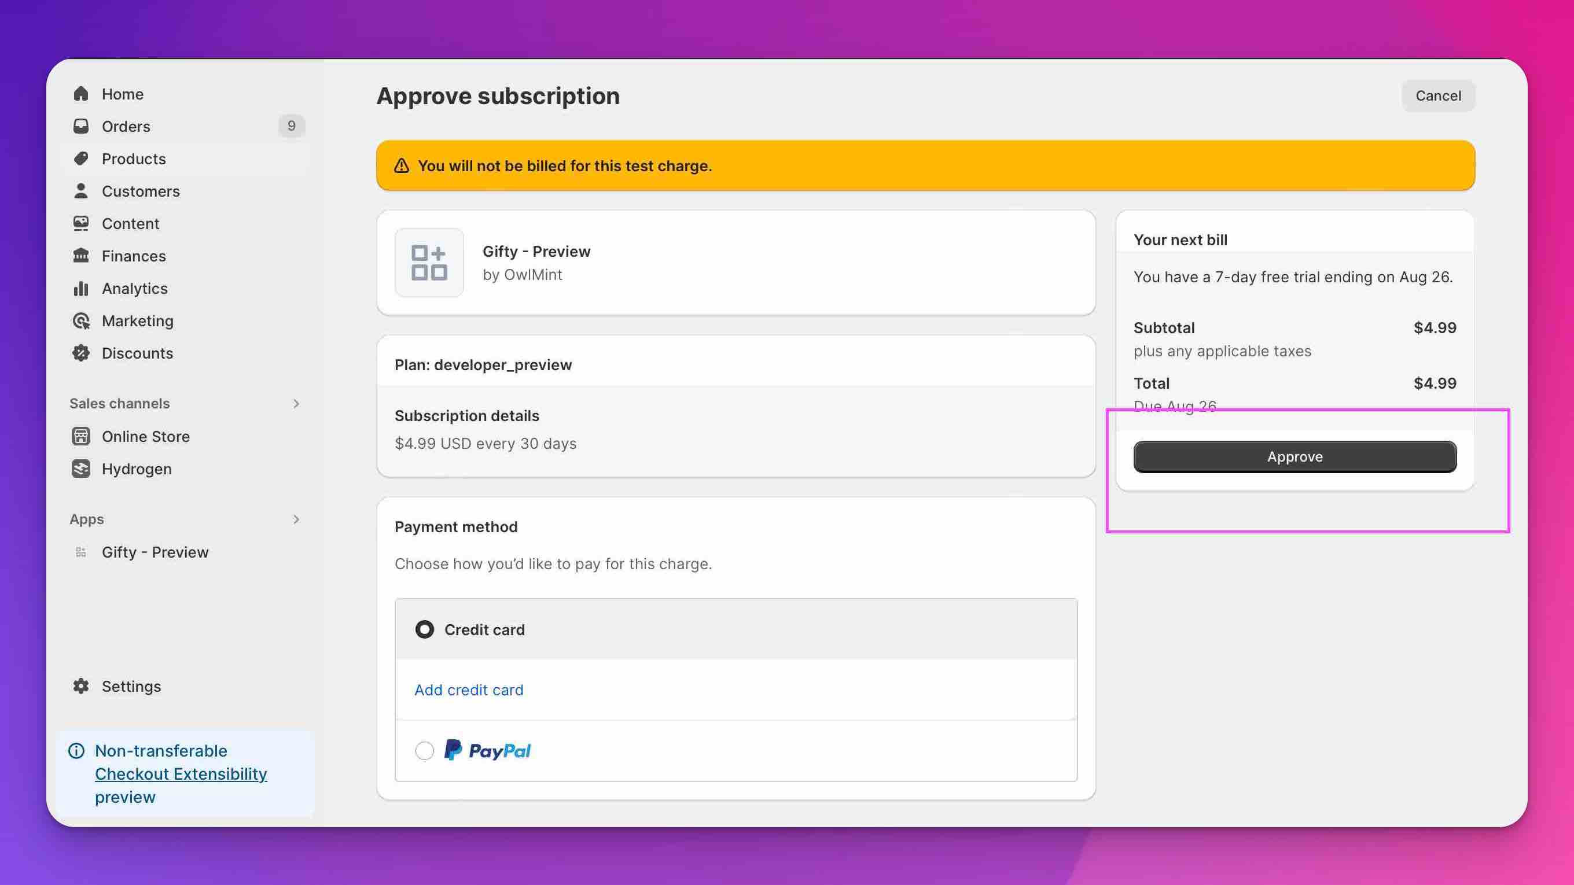Click the by OwlMint developer text
The image size is (1574, 885).
(x=523, y=275)
